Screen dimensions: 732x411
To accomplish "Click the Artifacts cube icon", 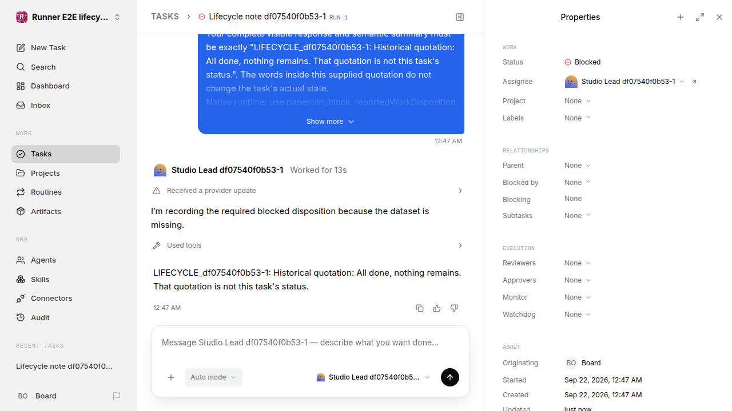I will (21, 211).
